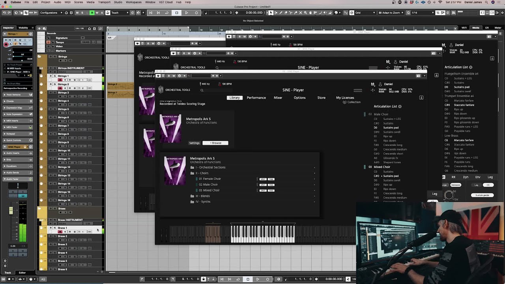Click the Collection add link
The height and width of the screenshot is (284, 505).
click(352, 102)
